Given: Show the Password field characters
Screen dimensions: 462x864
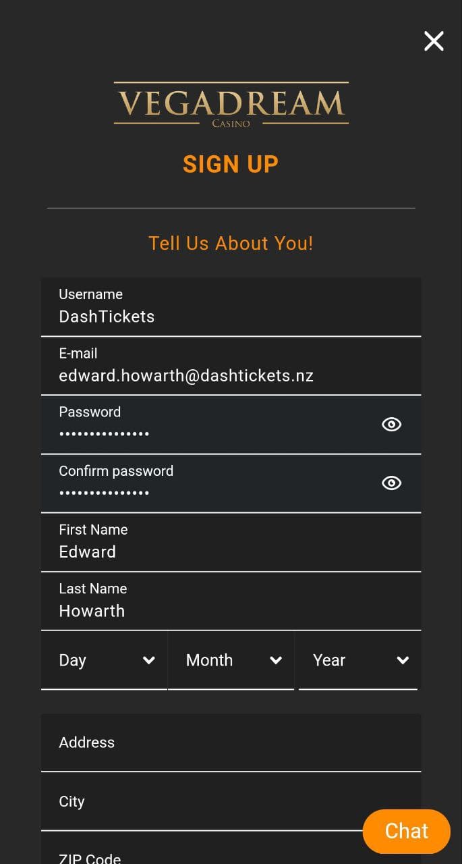Looking at the screenshot, I should (x=391, y=424).
